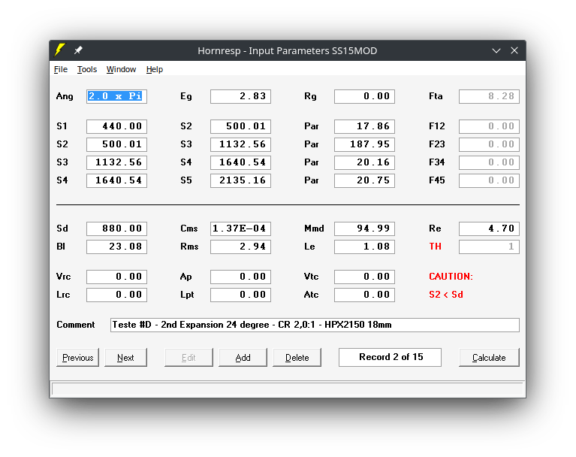Viewport: 576px width, 457px height.
Task: Close the Hornresp window
Action: click(x=514, y=50)
